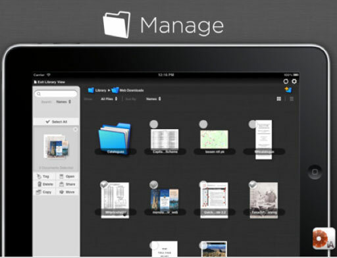Screen dimensions: 337x258
Task: Open the travel brochure thumbnail
Action: [x=165, y=200]
